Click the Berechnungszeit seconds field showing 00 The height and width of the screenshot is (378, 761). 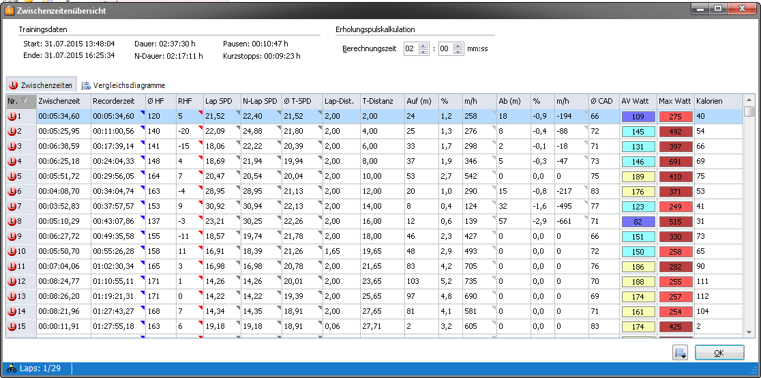445,48
